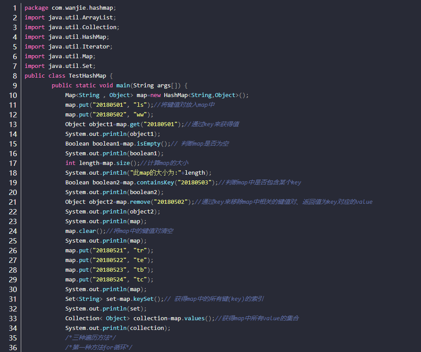Click println(collection) on line 34
The height and width of the screenshot is (352, 421).
pos(135,328)
